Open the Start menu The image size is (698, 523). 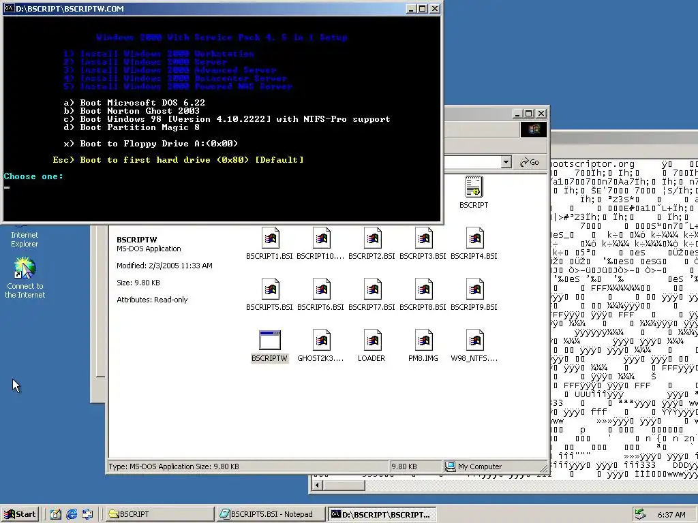click(x=20, y=514)
